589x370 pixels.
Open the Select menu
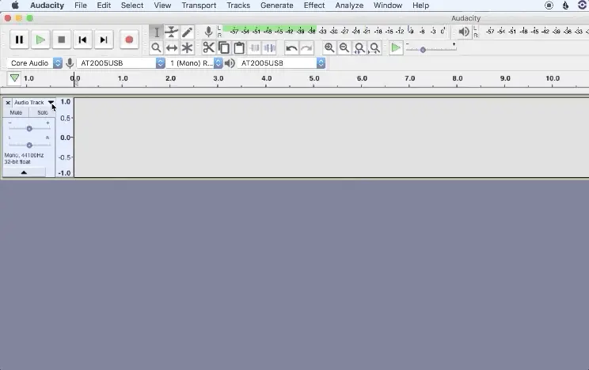click(132, 6)
